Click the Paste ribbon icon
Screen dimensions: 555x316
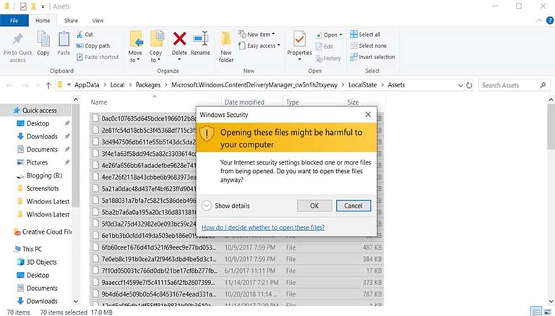pos(64,38)
